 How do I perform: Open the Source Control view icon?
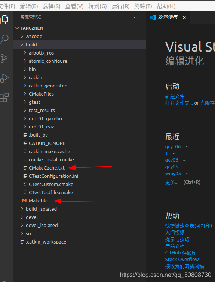pos(4,58)
